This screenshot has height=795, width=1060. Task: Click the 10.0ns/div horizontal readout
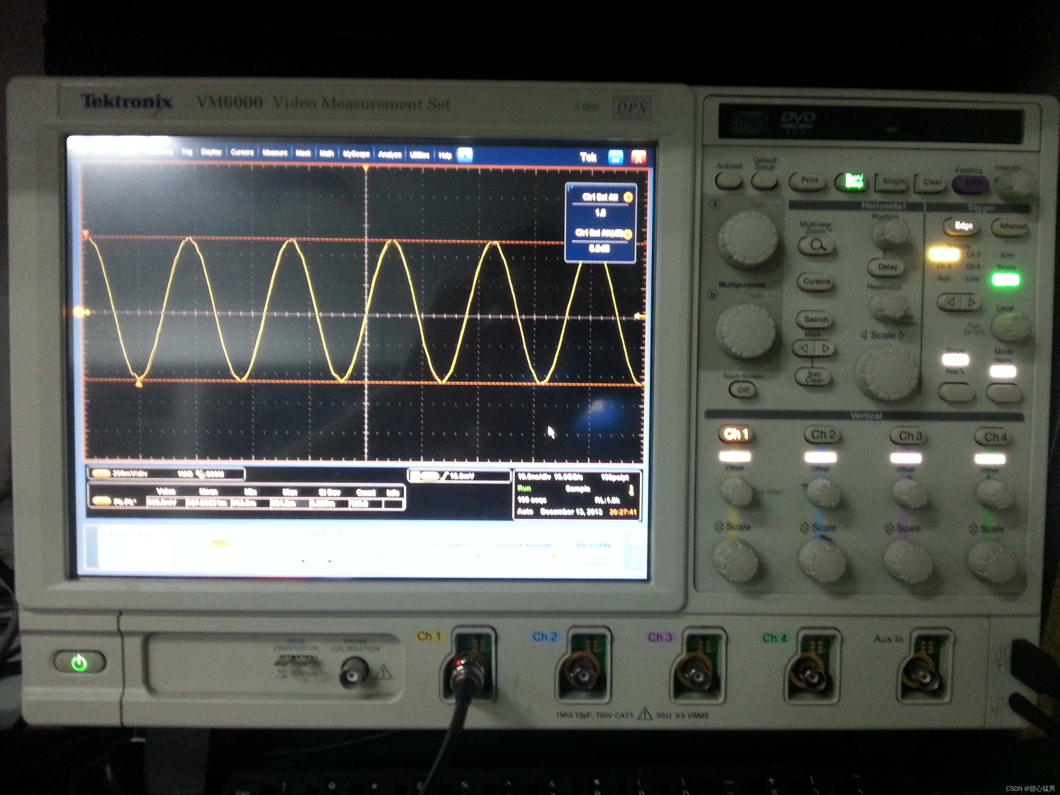534,477
